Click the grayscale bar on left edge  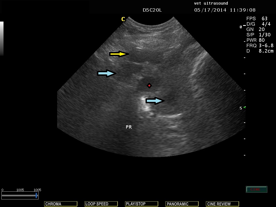pos(2,38)
